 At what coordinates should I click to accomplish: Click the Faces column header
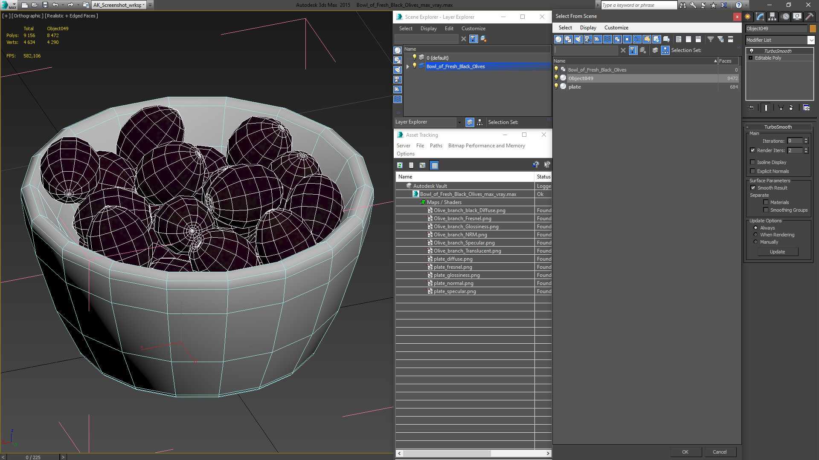tap(728, 61)
